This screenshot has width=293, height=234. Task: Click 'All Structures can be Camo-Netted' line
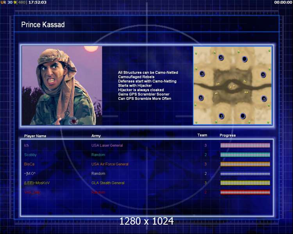click(x=148, y=73)
